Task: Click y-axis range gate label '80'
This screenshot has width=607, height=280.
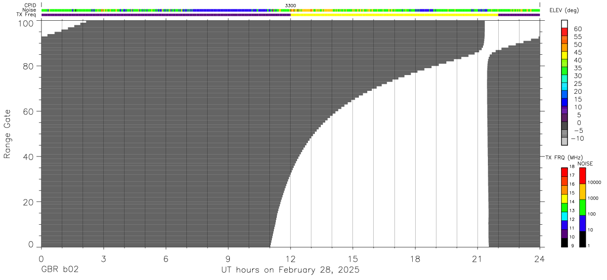Action: tap(29, 66)
